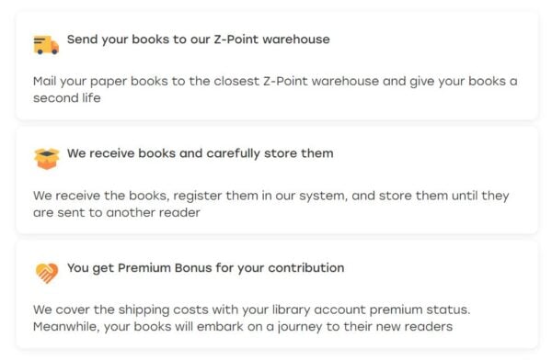Click the open orange box icon

click(47, 159)
